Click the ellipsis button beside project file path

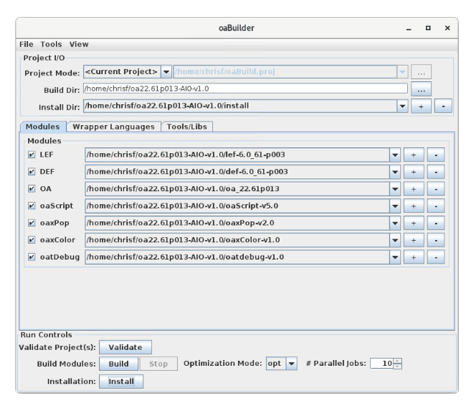click(421, 72)
